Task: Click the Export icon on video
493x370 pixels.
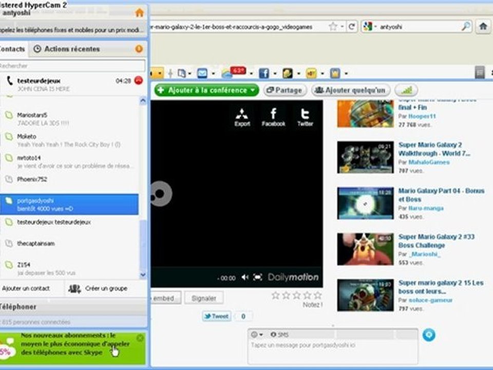Action: [242, 117]
